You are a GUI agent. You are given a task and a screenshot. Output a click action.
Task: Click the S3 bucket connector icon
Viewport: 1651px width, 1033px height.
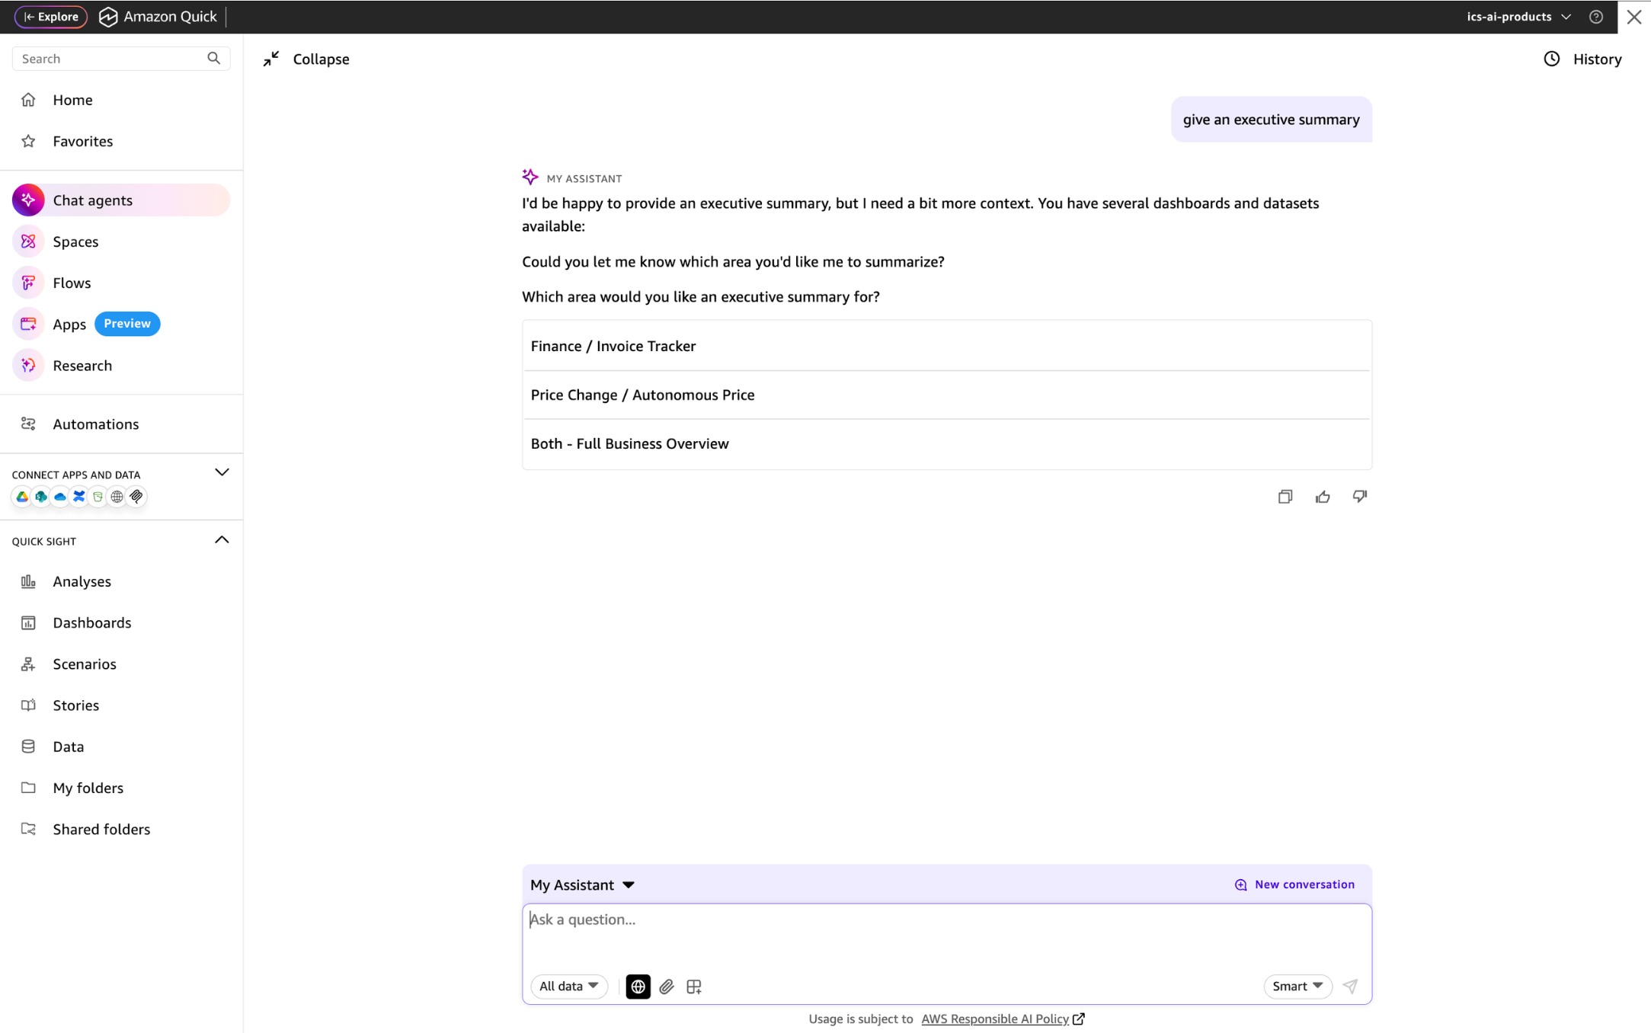(98, 497)
